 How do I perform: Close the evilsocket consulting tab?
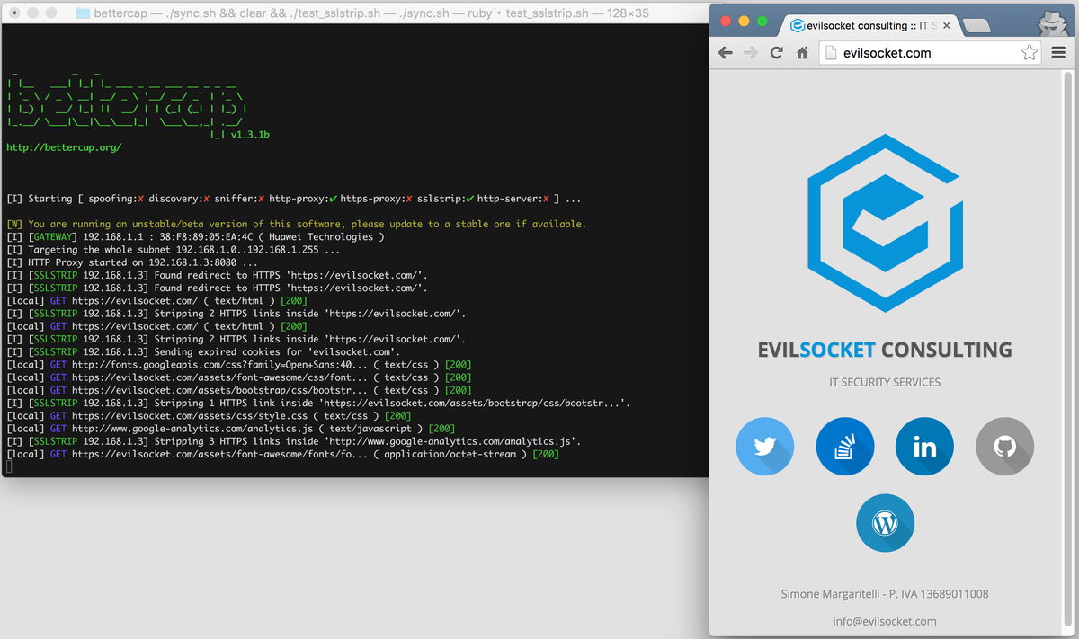point(946,26)
